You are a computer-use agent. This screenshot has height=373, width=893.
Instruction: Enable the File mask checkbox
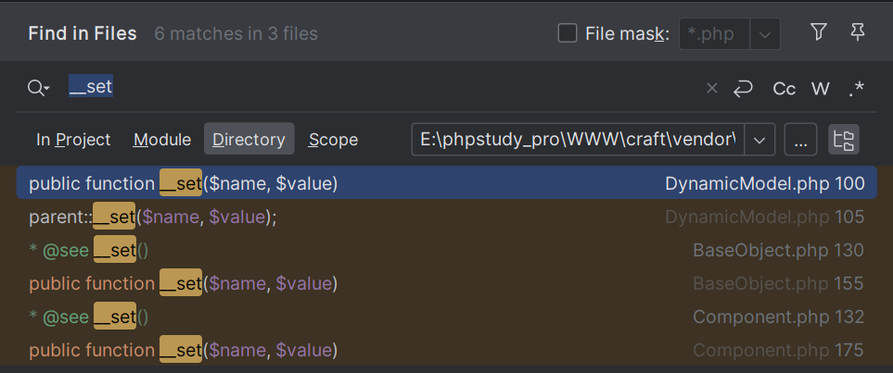point(568,34)
